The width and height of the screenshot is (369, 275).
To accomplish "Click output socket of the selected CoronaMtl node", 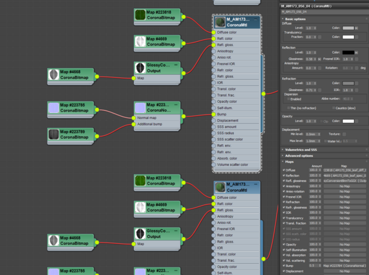I will [x=263, y=94].
